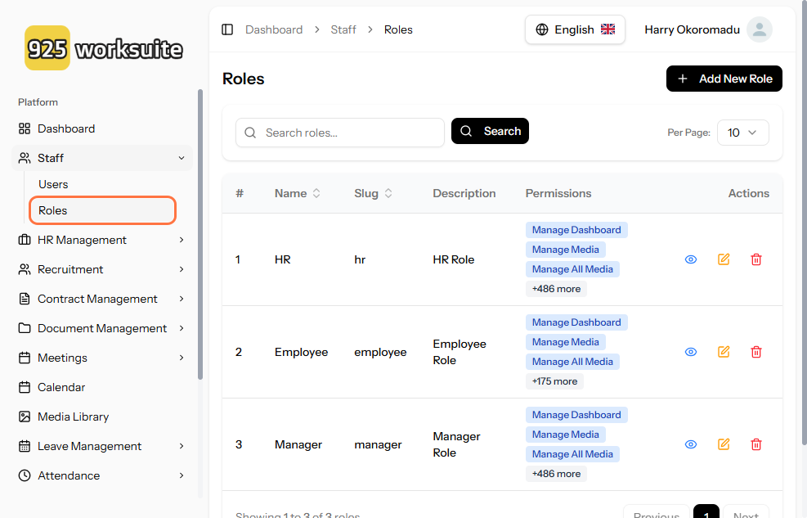Viewport: 807px width, 518px height.
Task: Click the trash icon for HR role
Action: point(756,259)
